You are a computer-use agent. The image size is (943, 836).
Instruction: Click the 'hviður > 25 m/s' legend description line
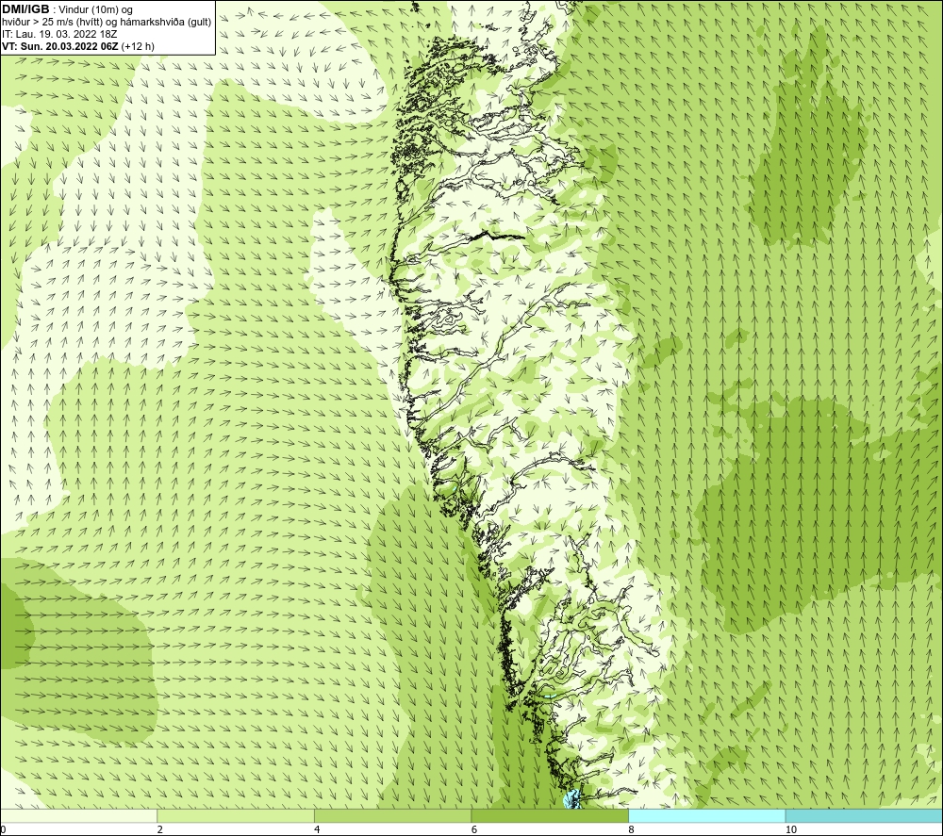[x=107, y=22]
